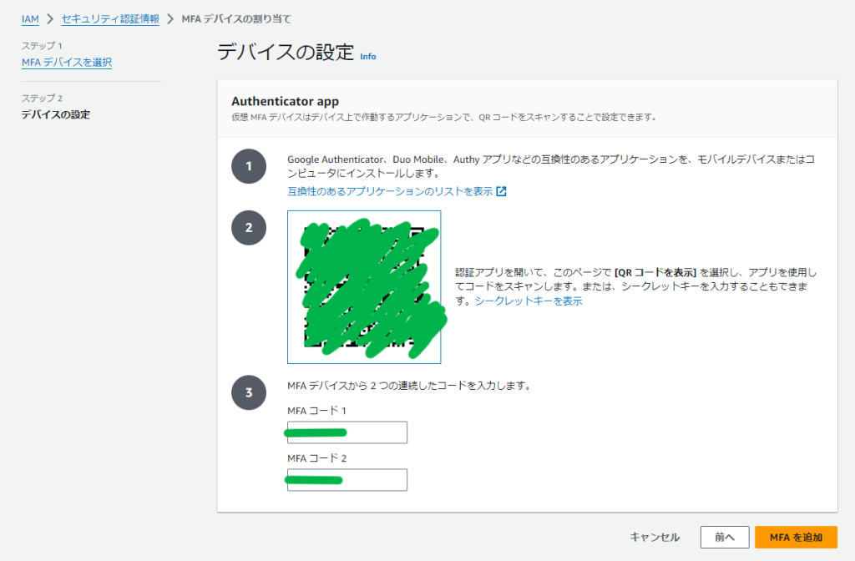This screenshot has width=855, height=561.
Task: Click the step 2 number circle
Action: tap(248, 227)
